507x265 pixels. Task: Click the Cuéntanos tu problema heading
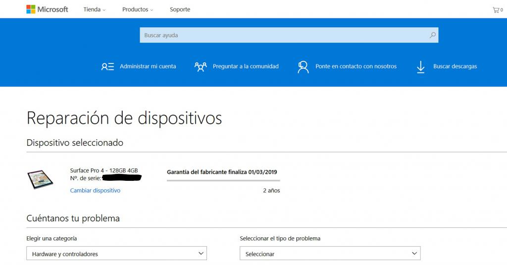pos(73,218)
